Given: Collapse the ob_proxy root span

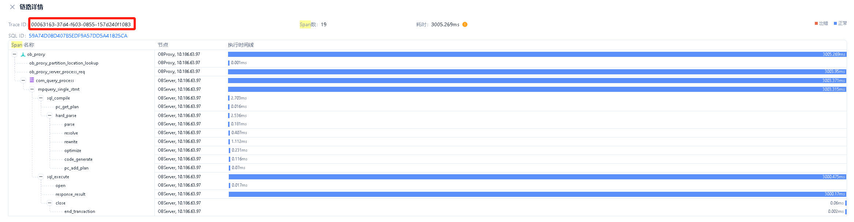Looking at the screenshot, I should coord(15,54).
